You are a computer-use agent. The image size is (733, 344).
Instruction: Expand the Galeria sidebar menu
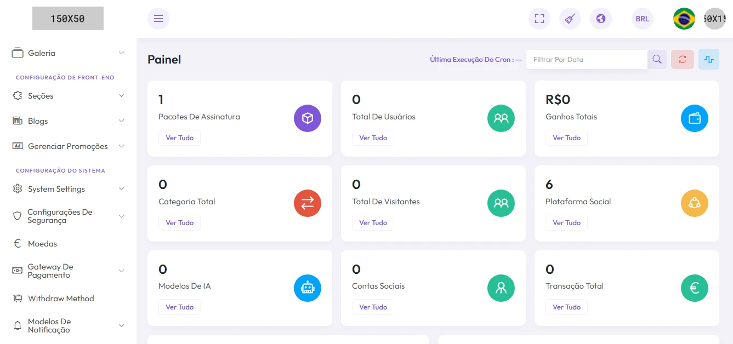tap(68, 53)
